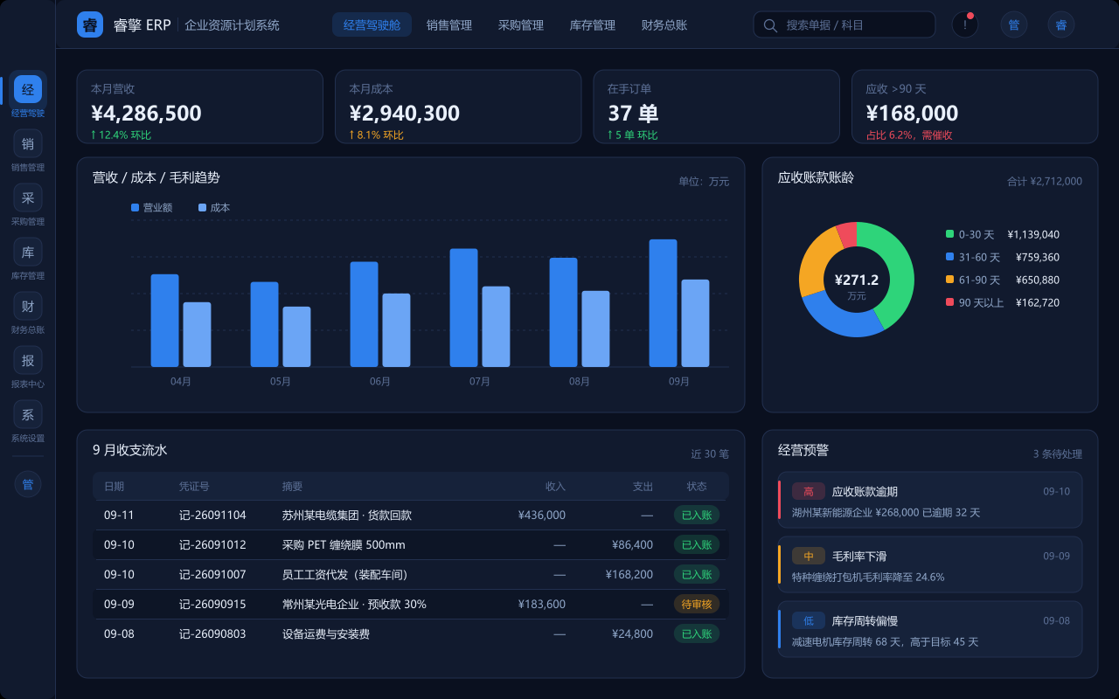Click the 睿擎 ERP logo icon
Screen dimensions: 1119x699
[90, 24]
